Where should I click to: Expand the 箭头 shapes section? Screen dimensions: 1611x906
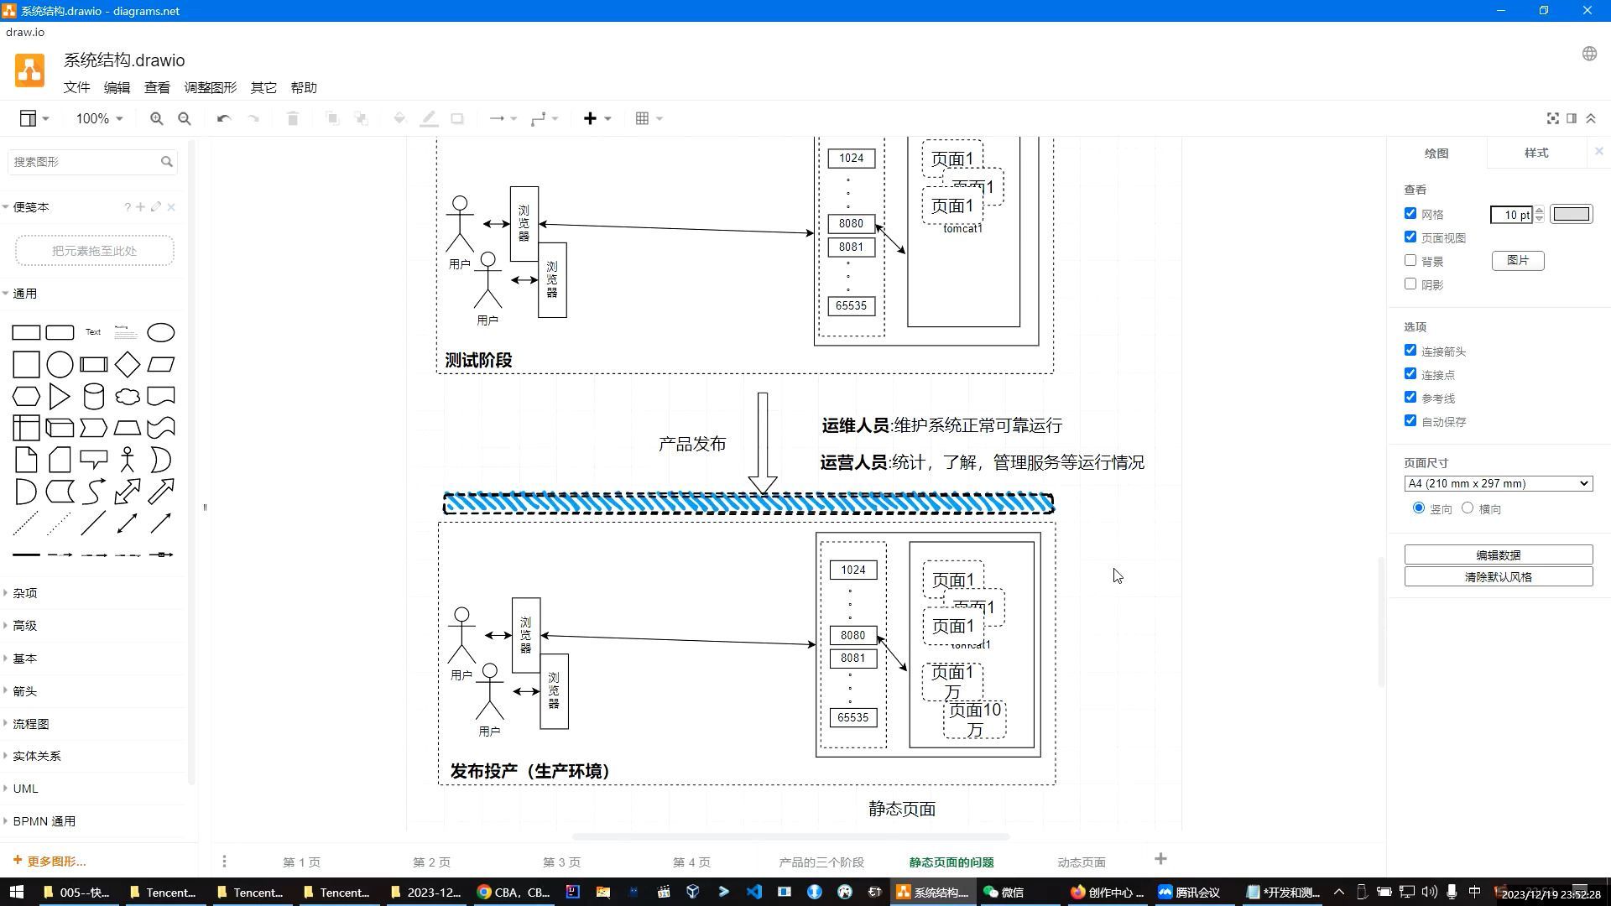25,691
